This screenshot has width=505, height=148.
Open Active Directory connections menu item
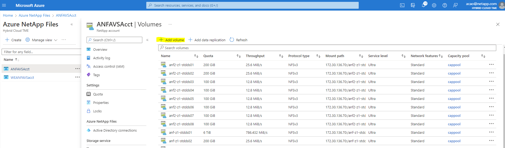(115, 130)
